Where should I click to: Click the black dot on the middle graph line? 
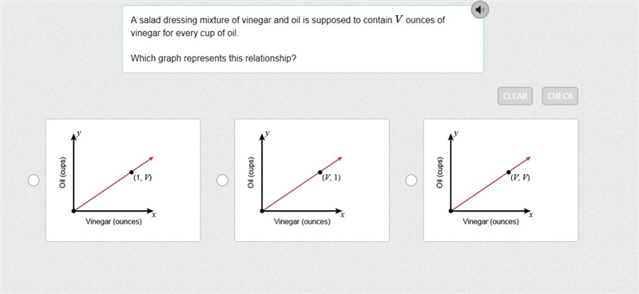click(320, 173)
